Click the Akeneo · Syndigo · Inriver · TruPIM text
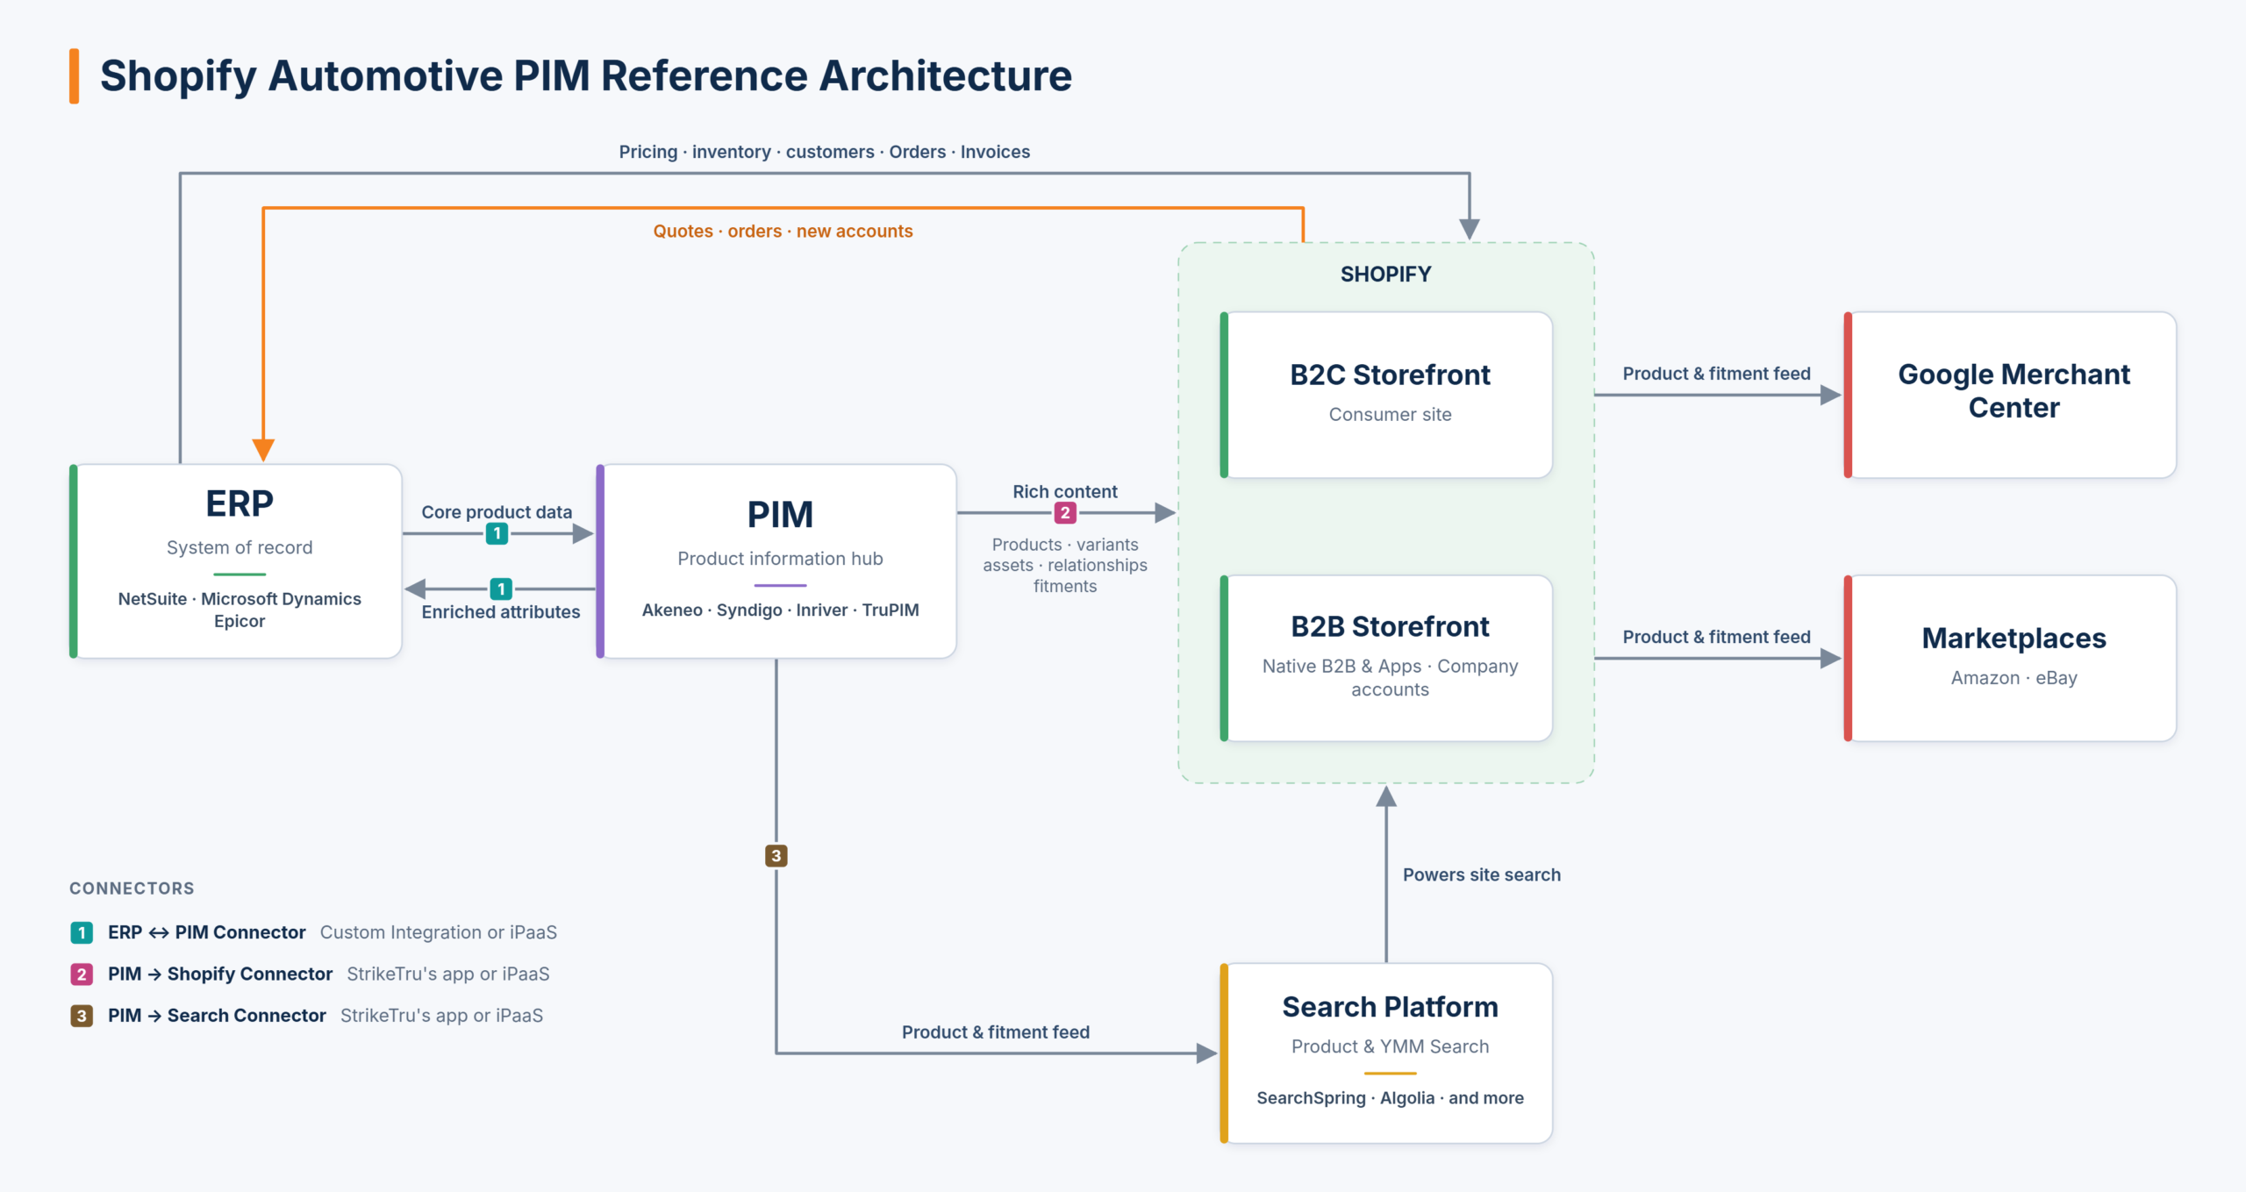 coord(780,610)
